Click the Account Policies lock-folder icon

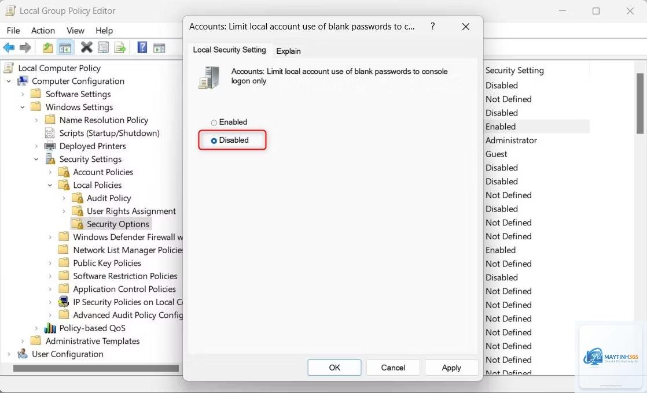[64, 172]
